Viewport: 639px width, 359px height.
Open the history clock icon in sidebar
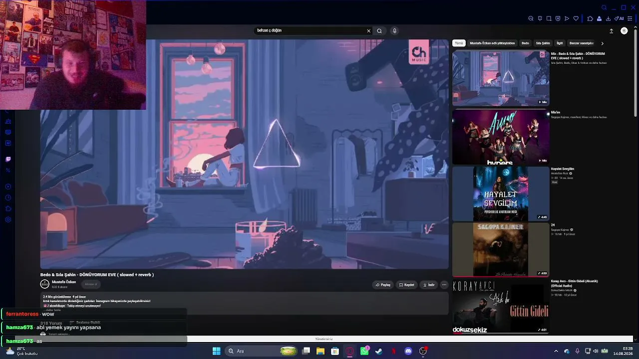(x=8, y=198)
